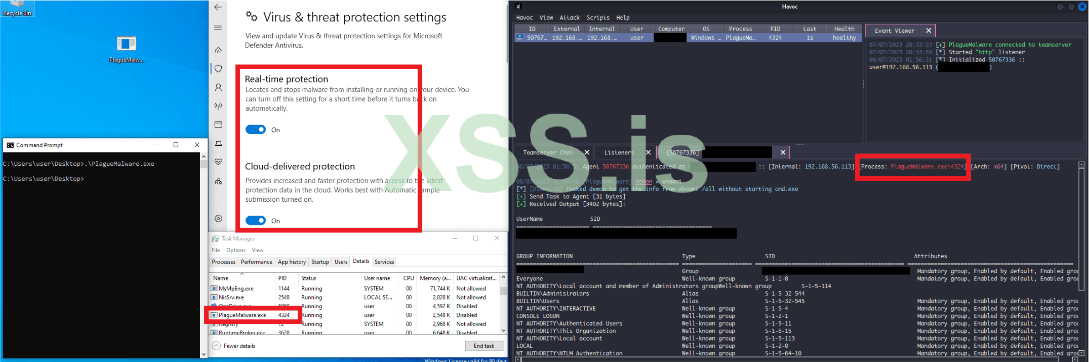Viewport: 1089px width, 362px height.
Task: Turn off the Real-time protection toggle
Action: tap(255, 130)
